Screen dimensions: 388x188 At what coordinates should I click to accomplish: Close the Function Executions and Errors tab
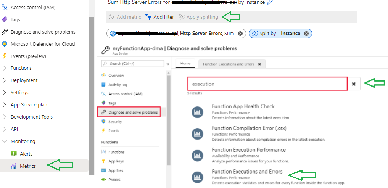(x=259, y=64)
